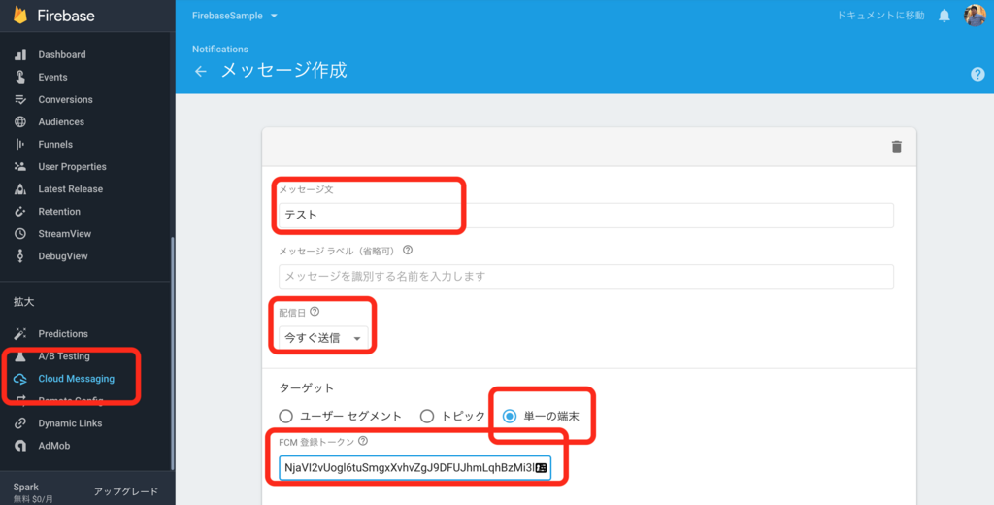This screenshot has height=505, width=994.
Task: Open the 今すぐ送信 delivery date dropdown
Action: 322,338
